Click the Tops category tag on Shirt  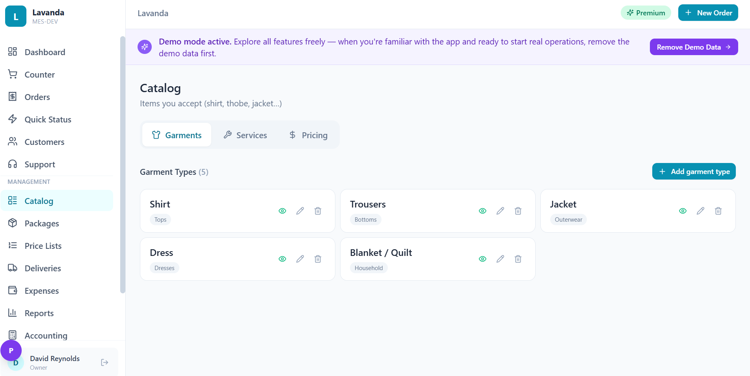[x=160, y=219]
